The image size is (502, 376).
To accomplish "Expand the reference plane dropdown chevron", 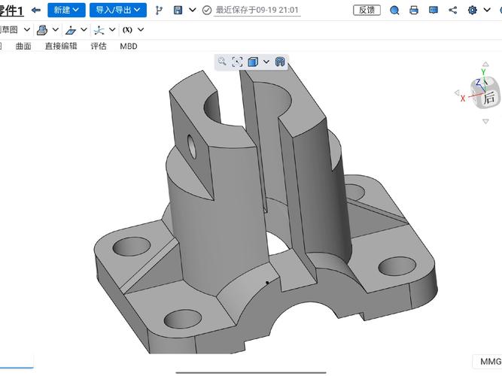I will click(x=84, y=30).
